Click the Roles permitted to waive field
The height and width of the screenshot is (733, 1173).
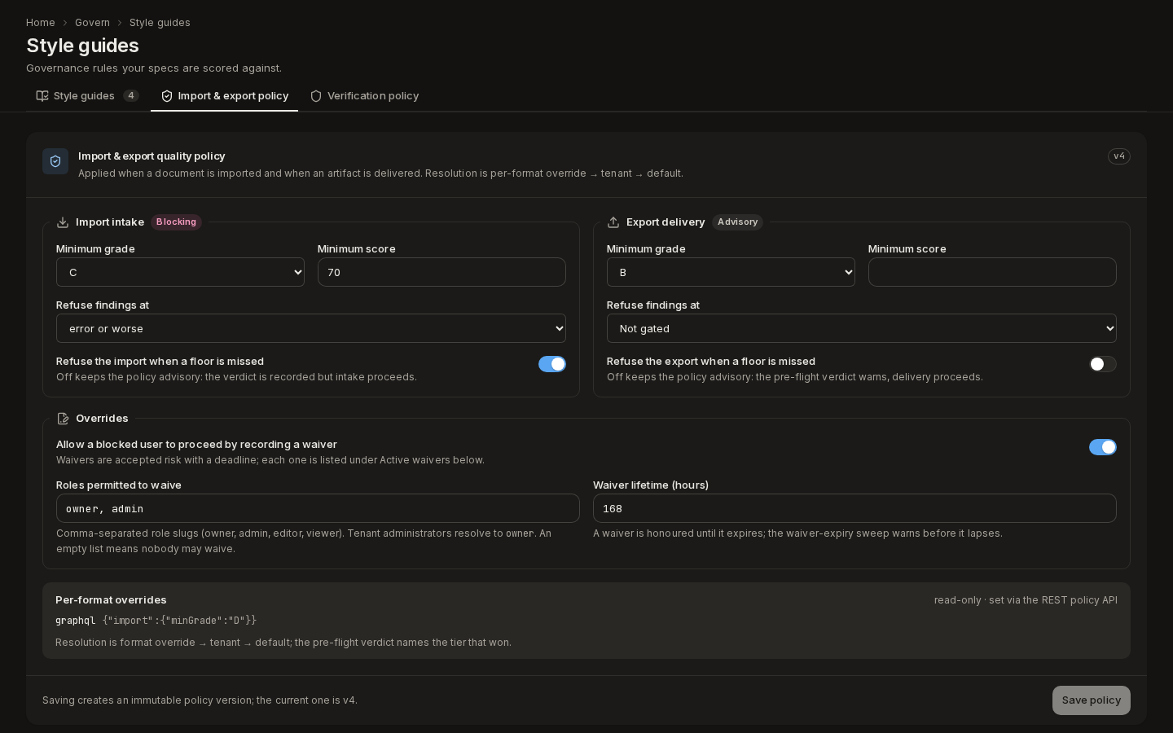click(x=318, y=508)
